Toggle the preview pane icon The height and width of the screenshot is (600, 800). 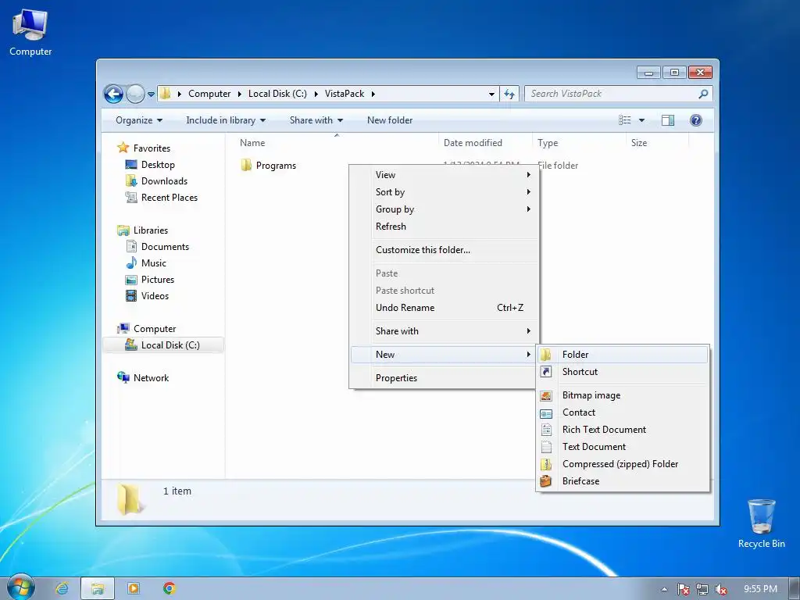667,120
